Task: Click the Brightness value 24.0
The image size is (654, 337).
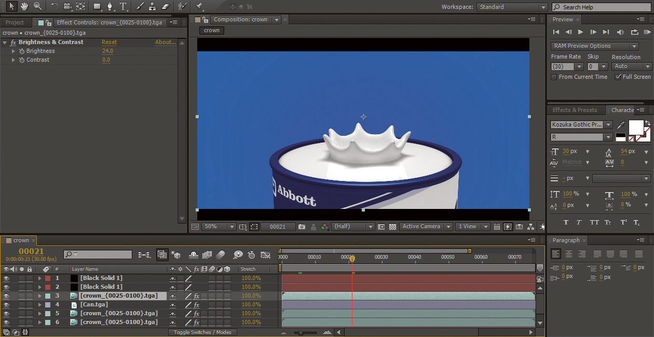Action: click(x=107, y=51)
